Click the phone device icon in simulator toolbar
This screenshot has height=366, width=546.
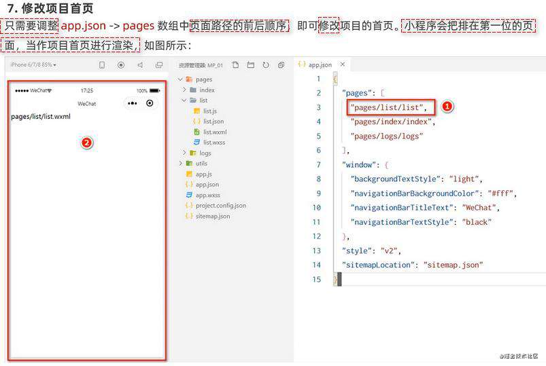102,65
